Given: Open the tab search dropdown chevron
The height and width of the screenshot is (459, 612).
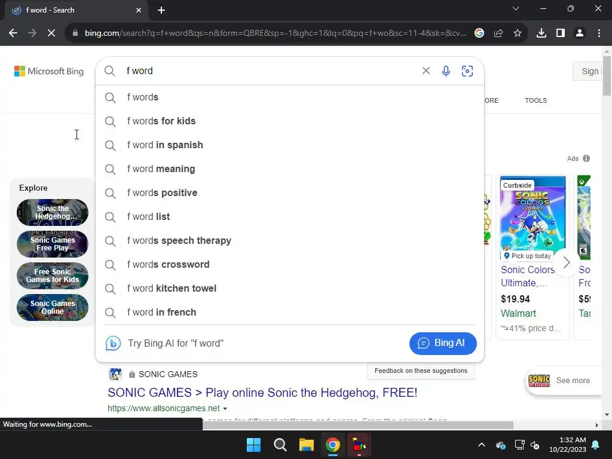Looking at the screenshot, I should (516, 8).
